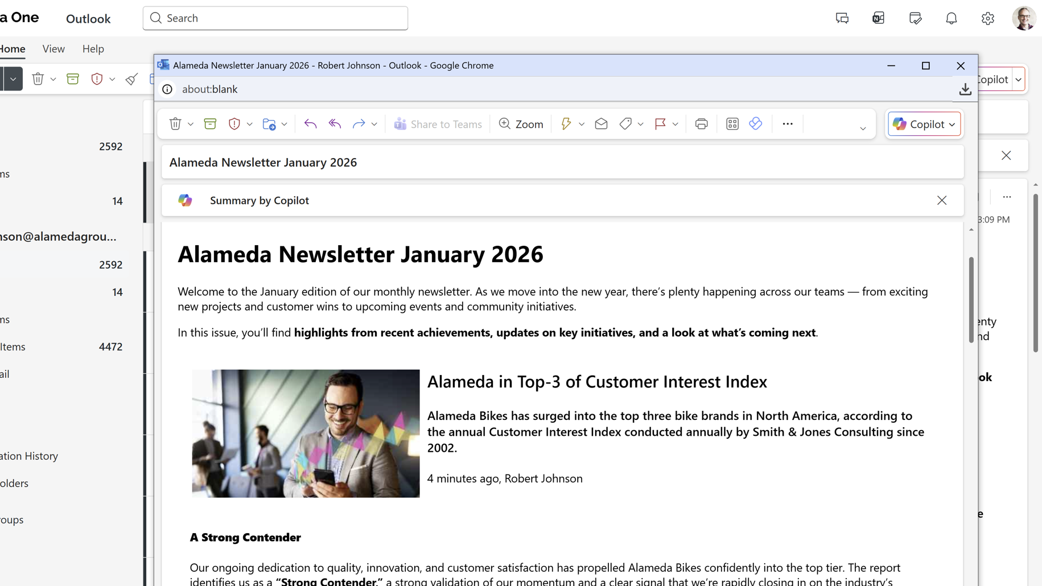The width and height of the screenshot is (1042, 586).
Task: Select the Conversation History folder
Action: (x=29, y=456)
